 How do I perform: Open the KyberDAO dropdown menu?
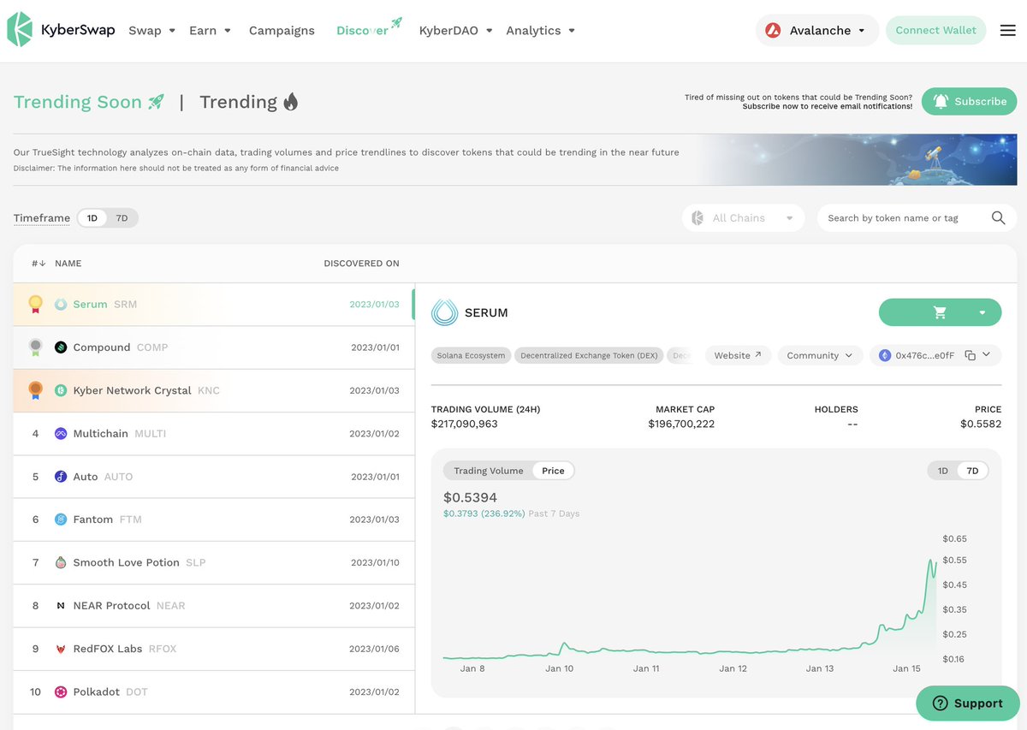(455, 30)
